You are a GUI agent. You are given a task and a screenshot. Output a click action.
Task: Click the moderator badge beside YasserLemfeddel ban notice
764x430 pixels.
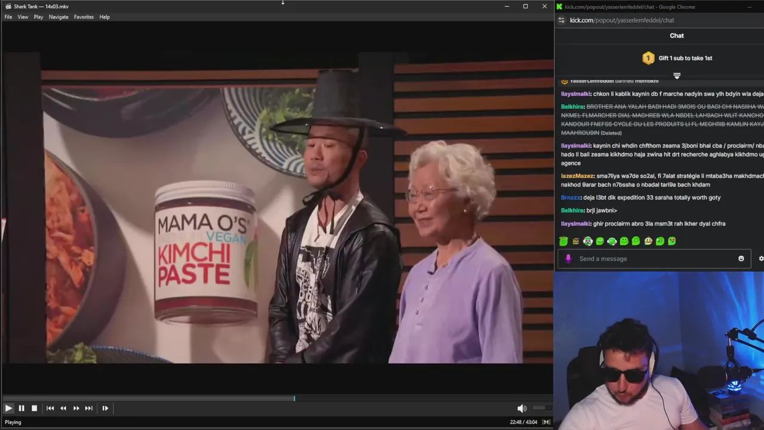click(565, 81)
